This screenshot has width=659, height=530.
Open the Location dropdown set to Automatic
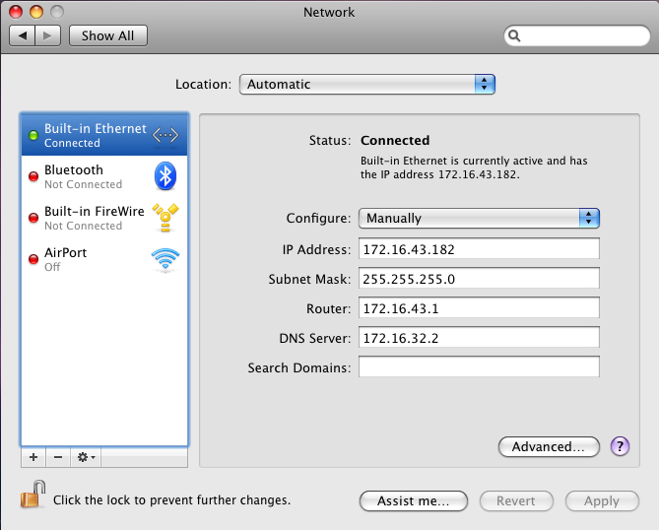(366, 85)
